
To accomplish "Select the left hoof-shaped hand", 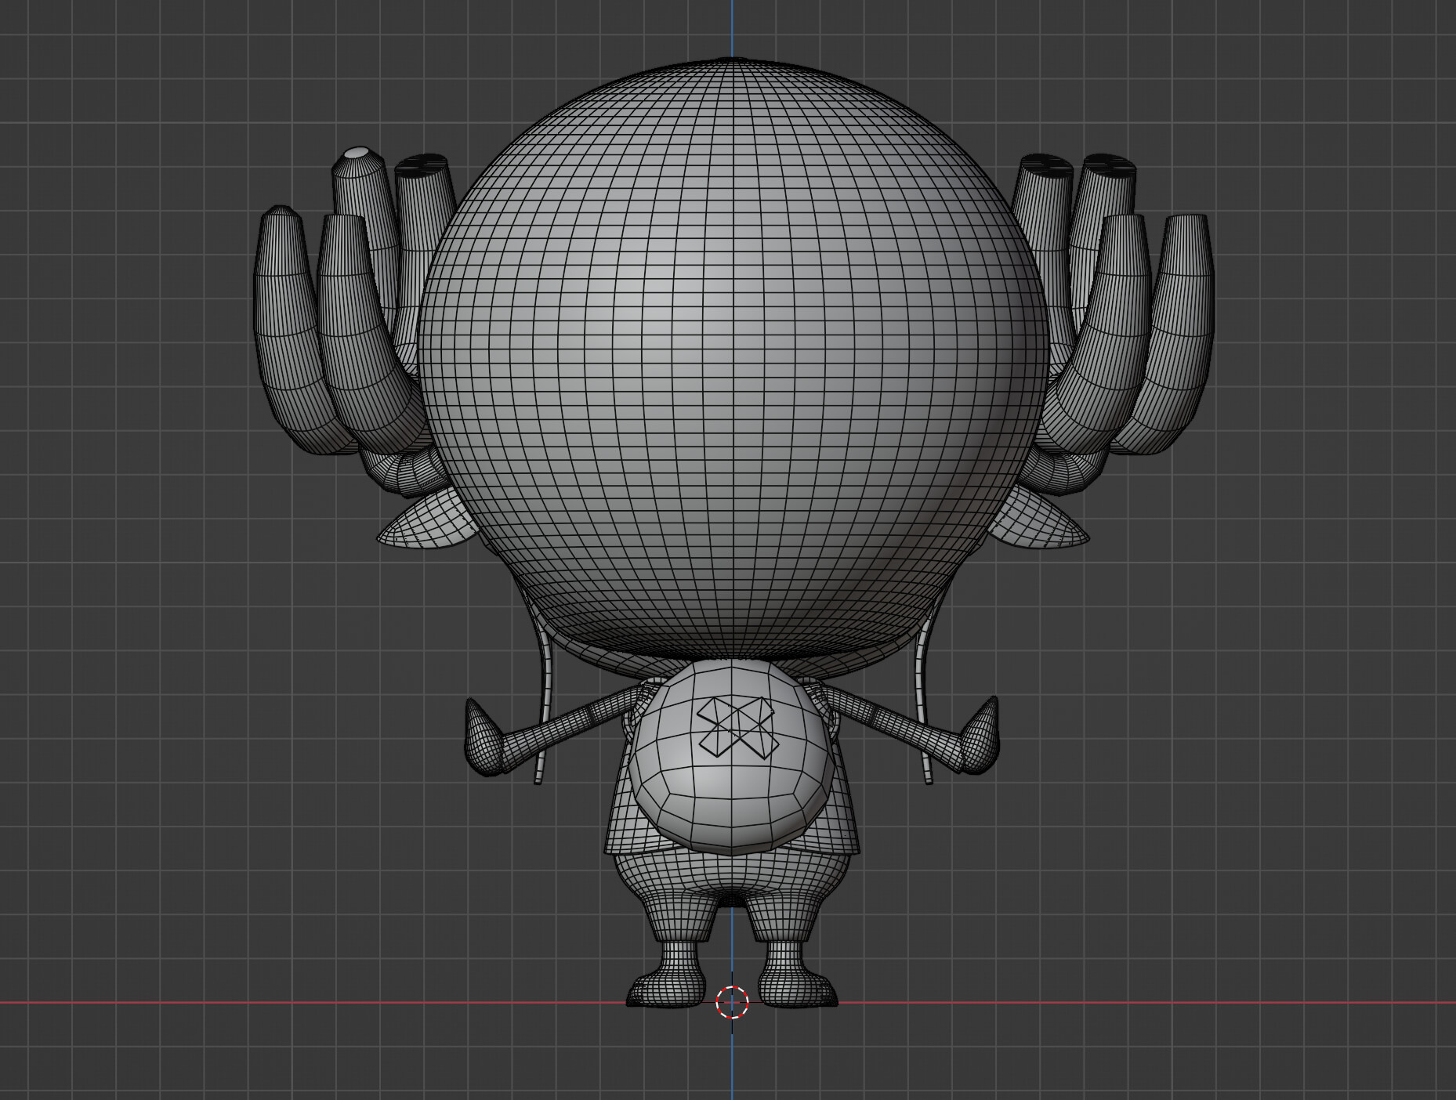I will pyautogui.click(x=484, y=740).
